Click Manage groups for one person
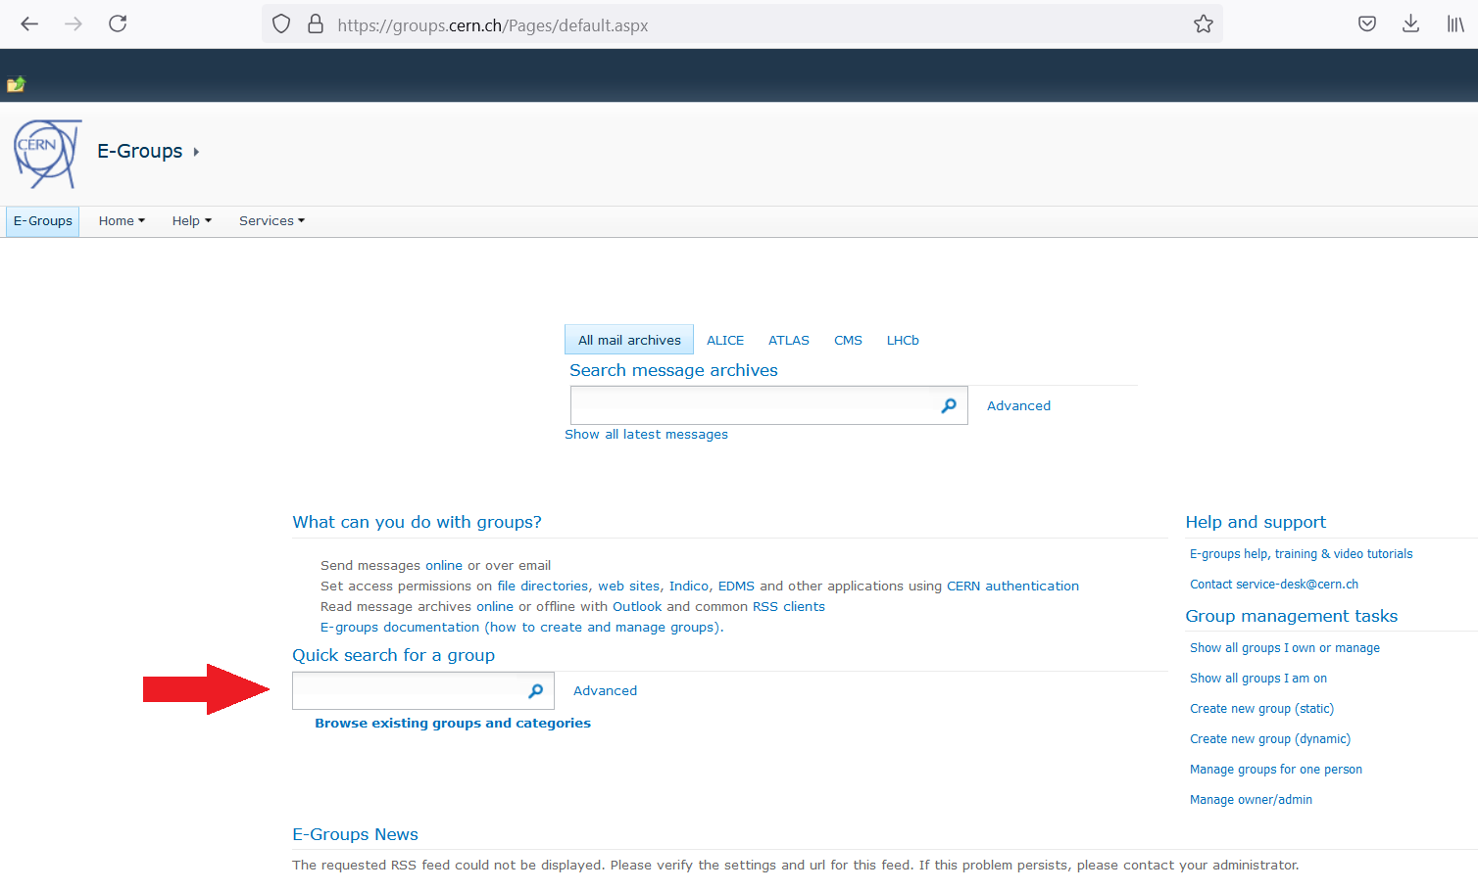Screen dimensions: 1478x892 [1276, 770]
